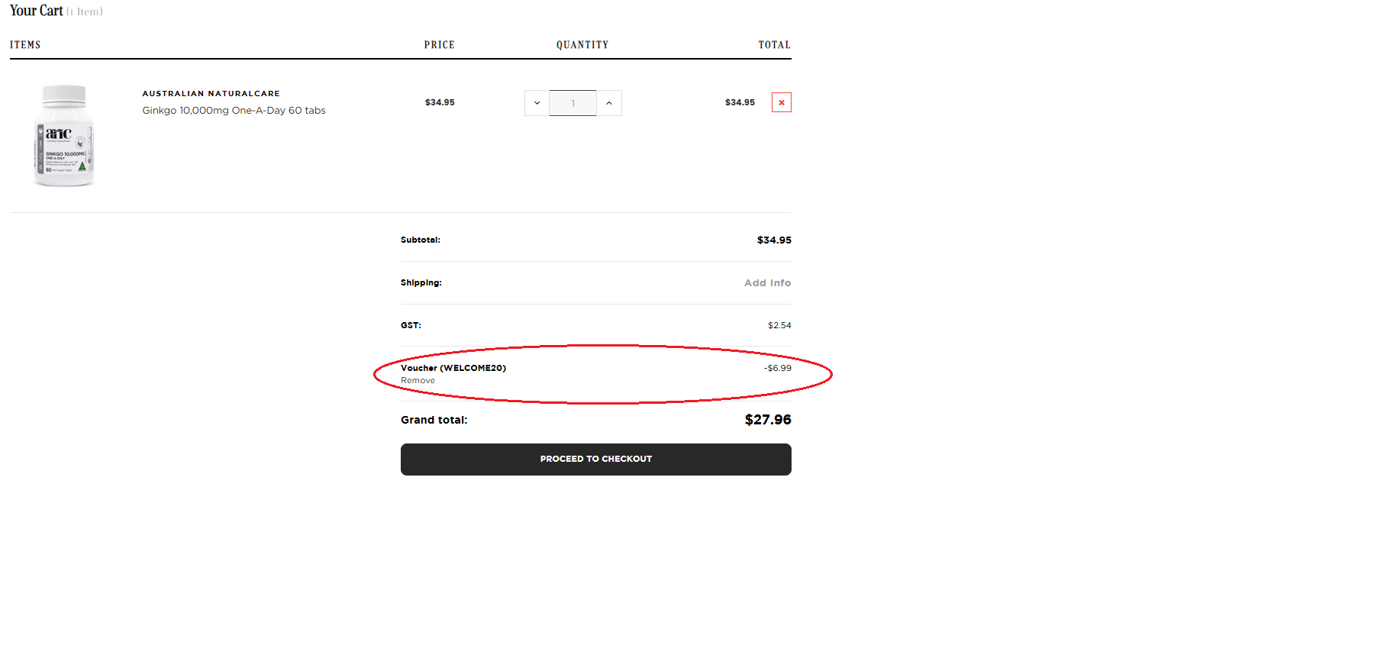Viewport: 1390px width, 661px height.
Task: Click the upward chevron to increase quantity
Action: (609, 102)
